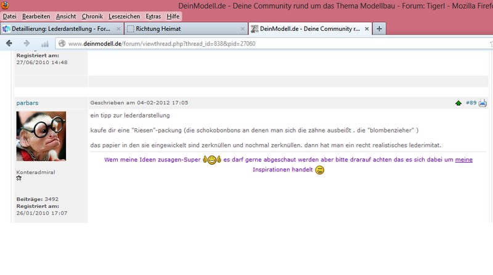Open parbars user profile link
The width and height of the screenshot is (493, 275).
(x=27, y=103)
